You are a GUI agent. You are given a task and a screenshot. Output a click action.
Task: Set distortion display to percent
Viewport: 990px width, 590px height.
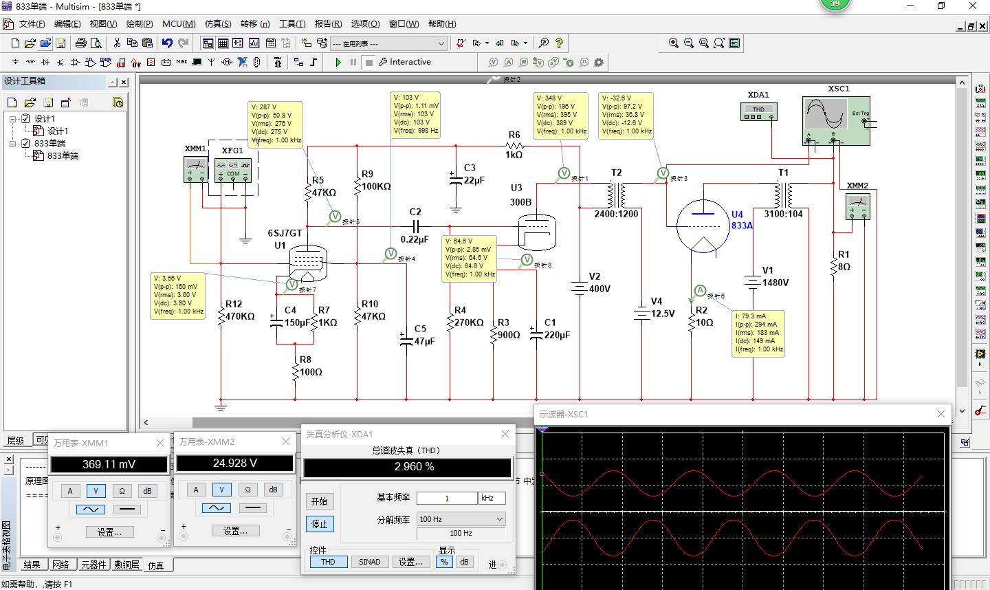[x=444, y=562]
